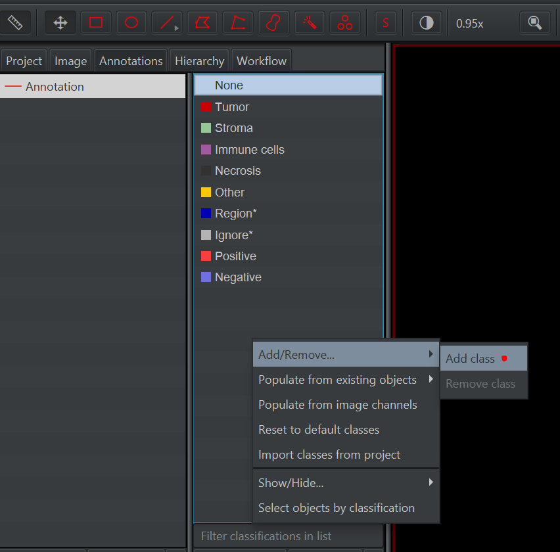The image size is (560, 552).
Task: Select the Move tool
Action: [x=59, y=22]
